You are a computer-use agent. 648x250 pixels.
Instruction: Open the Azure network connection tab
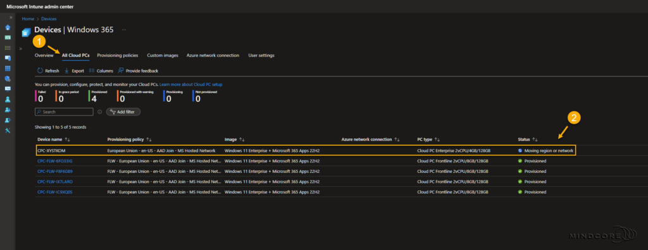[213, 56]
